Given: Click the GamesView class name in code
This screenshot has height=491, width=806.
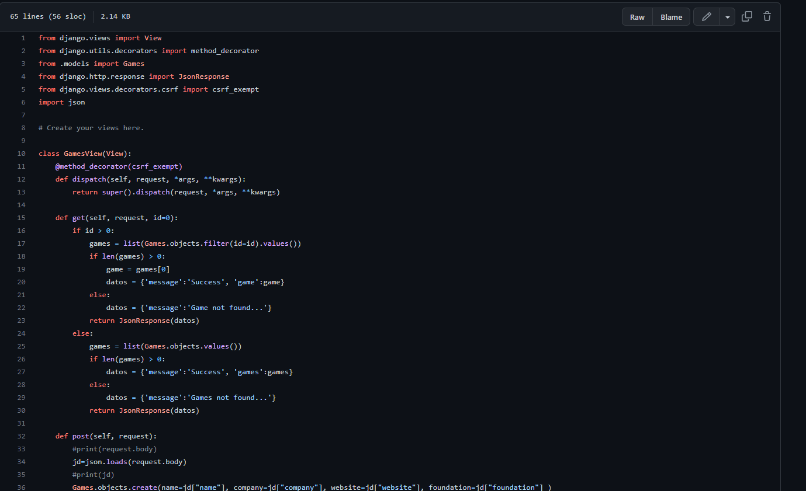Looking at the screenshot, I should click(x=82, y=154).
